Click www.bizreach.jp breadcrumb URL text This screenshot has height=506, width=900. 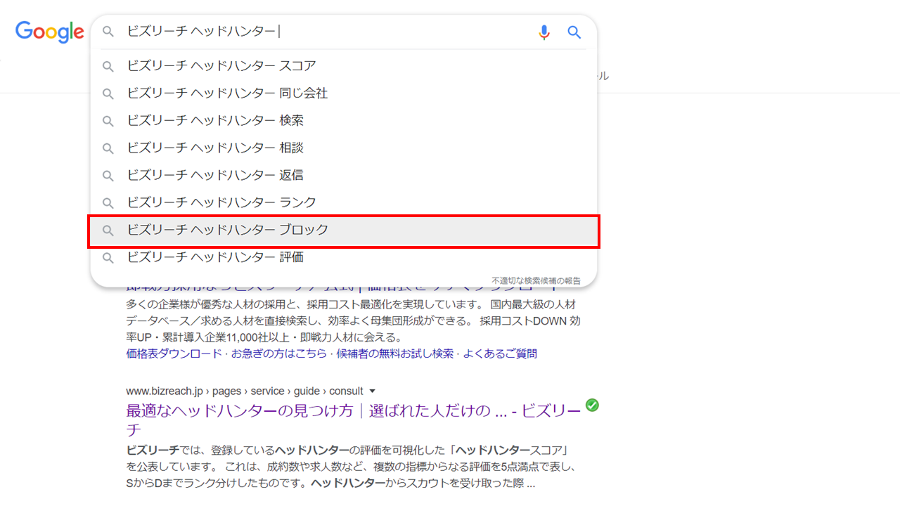pos(245,391)
